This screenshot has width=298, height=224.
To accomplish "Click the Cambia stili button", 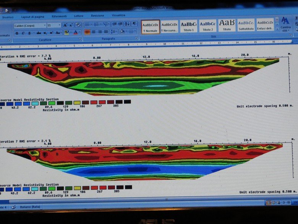I will click(285, 24).
